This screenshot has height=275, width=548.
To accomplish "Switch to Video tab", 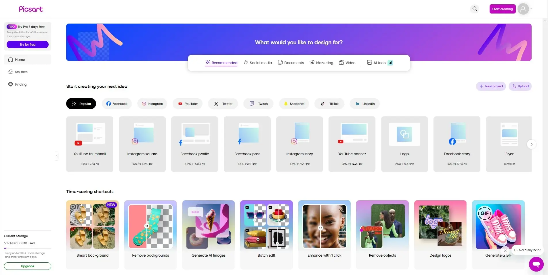I will tap(347, 63).
